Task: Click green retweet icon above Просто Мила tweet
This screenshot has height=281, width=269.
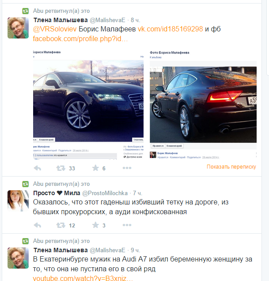Action: pyautogui.click(x=25, y=184)
